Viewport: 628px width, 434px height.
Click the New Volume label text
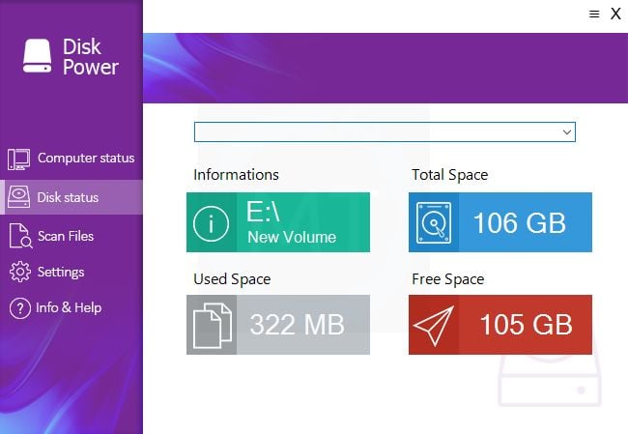click(x=292, y=237)
